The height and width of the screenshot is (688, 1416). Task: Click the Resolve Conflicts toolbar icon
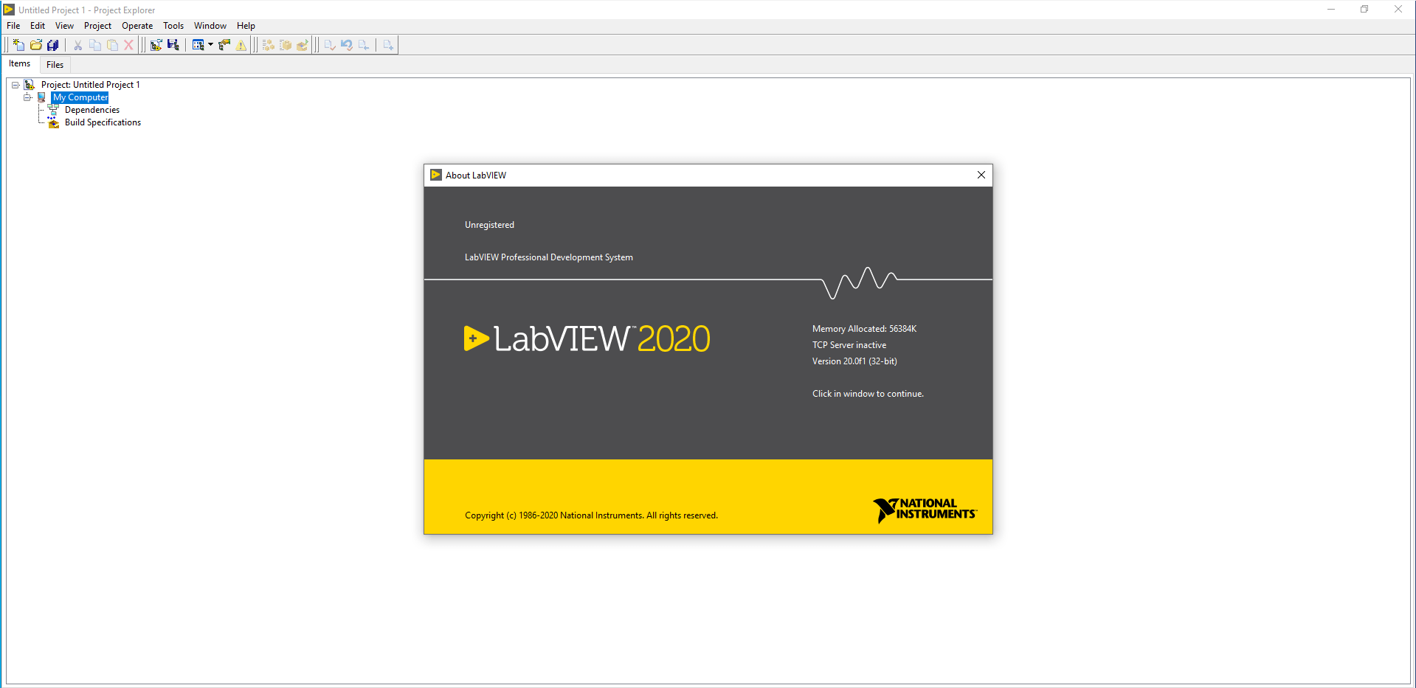point(224,45)
